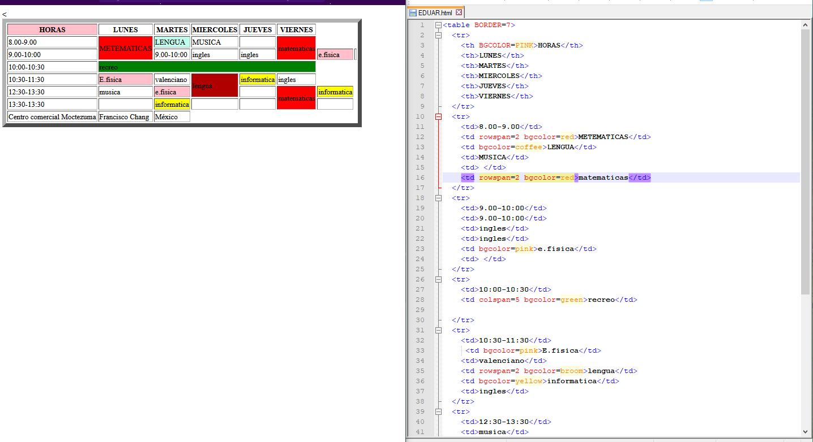Click the pink HORAS header cell
813x442 pixels.
(52, 30)
